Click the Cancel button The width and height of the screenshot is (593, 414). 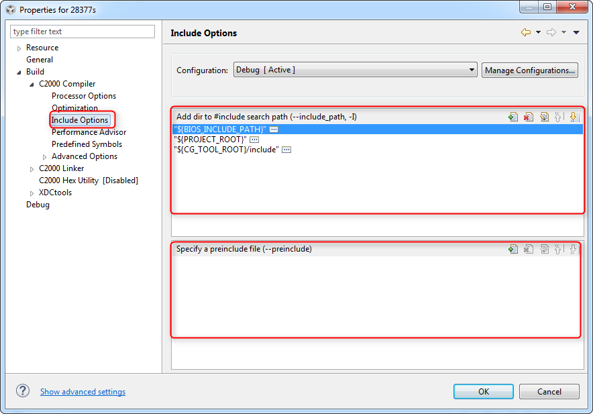click(549, 392)
